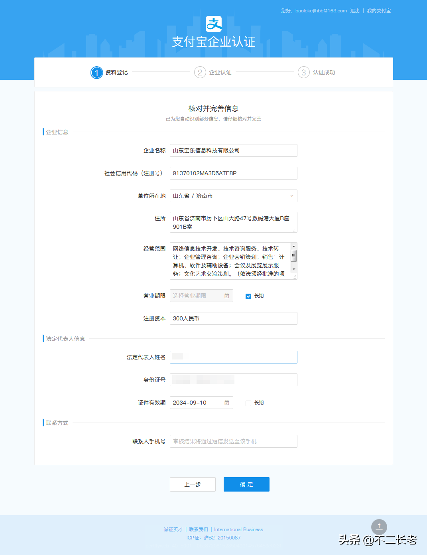Click step 1 circle 资料登记
Screen dimensions: 427x555
(x=96, y=73)
